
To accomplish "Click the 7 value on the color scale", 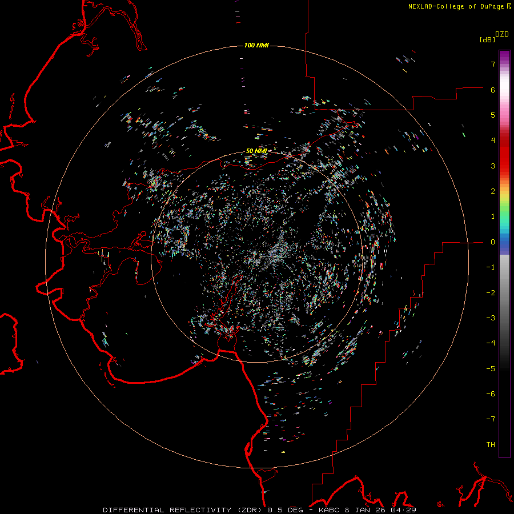I will coord(493,64).
